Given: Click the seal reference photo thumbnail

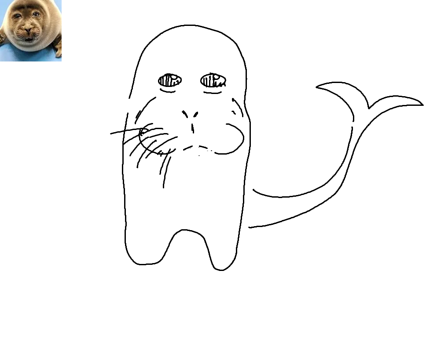Looking at the screenshot, I should point(31,31).
